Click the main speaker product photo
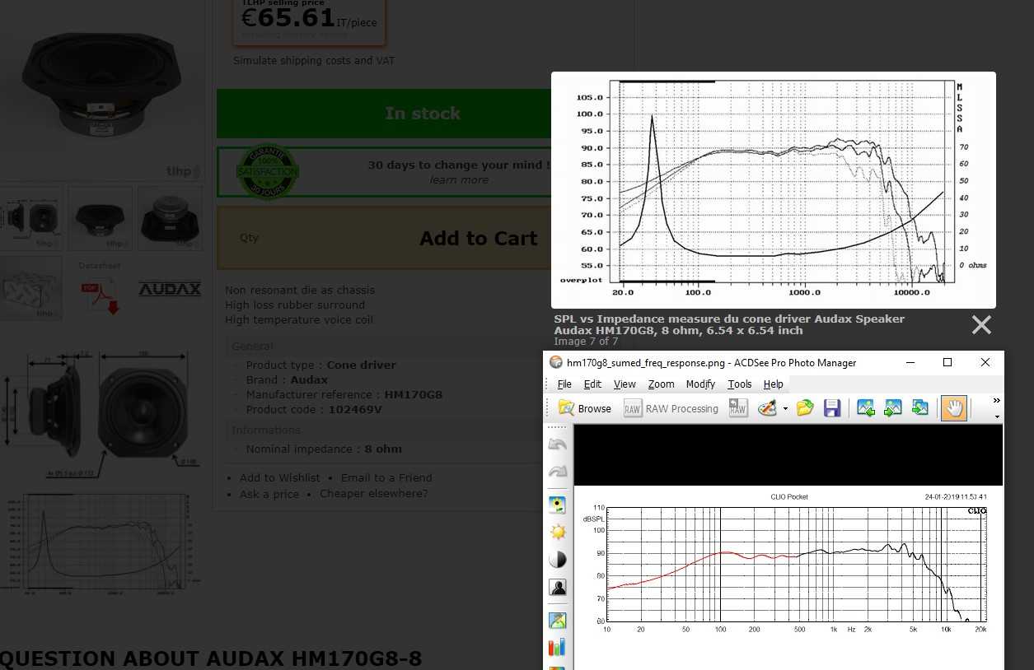The height and width of the screenshot is (670, 1034). tap(101, 85)
